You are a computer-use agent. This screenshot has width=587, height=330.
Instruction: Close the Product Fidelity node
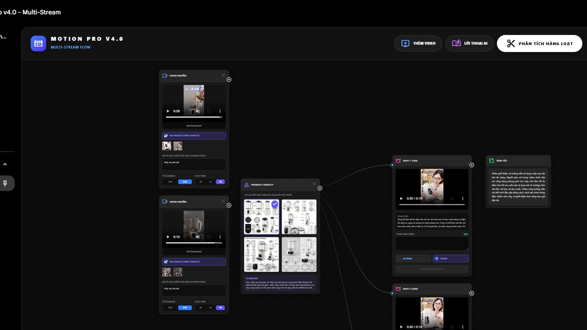(x=314, y=184)
